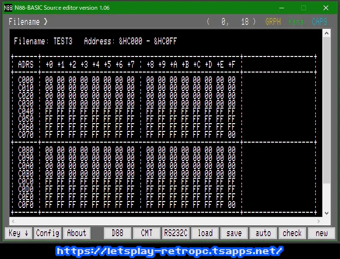Open the Config settings
The width and height of the screenshot is (340, 259).
pos(48,233)
